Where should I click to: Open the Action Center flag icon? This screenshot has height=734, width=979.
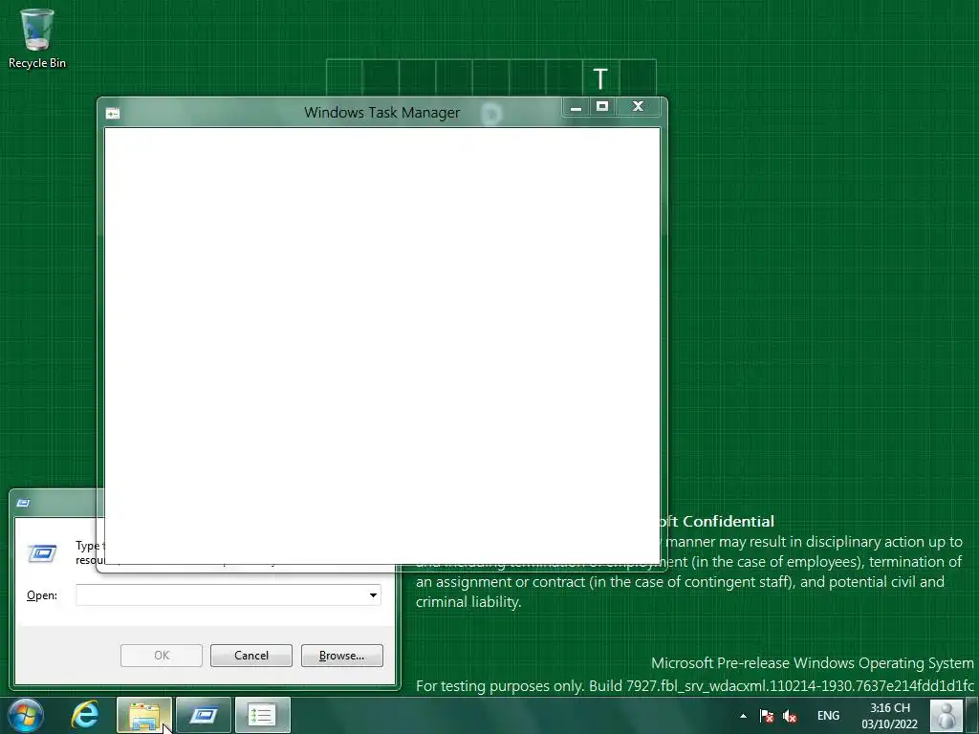[x=767, y=716]
